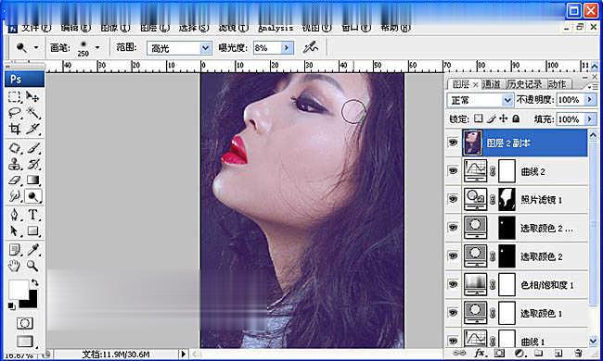Open the 画笔 brush preset picker arrow
This screenshot has height=361, width=603.
(x=97, y=47)
